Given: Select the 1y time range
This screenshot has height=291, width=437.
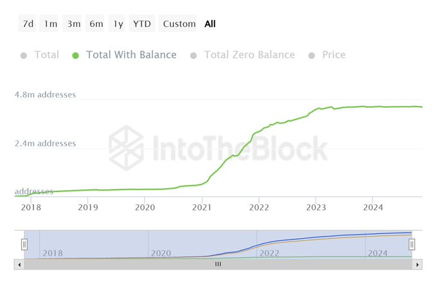Looking at the screenshot, I should click(118, 24).
